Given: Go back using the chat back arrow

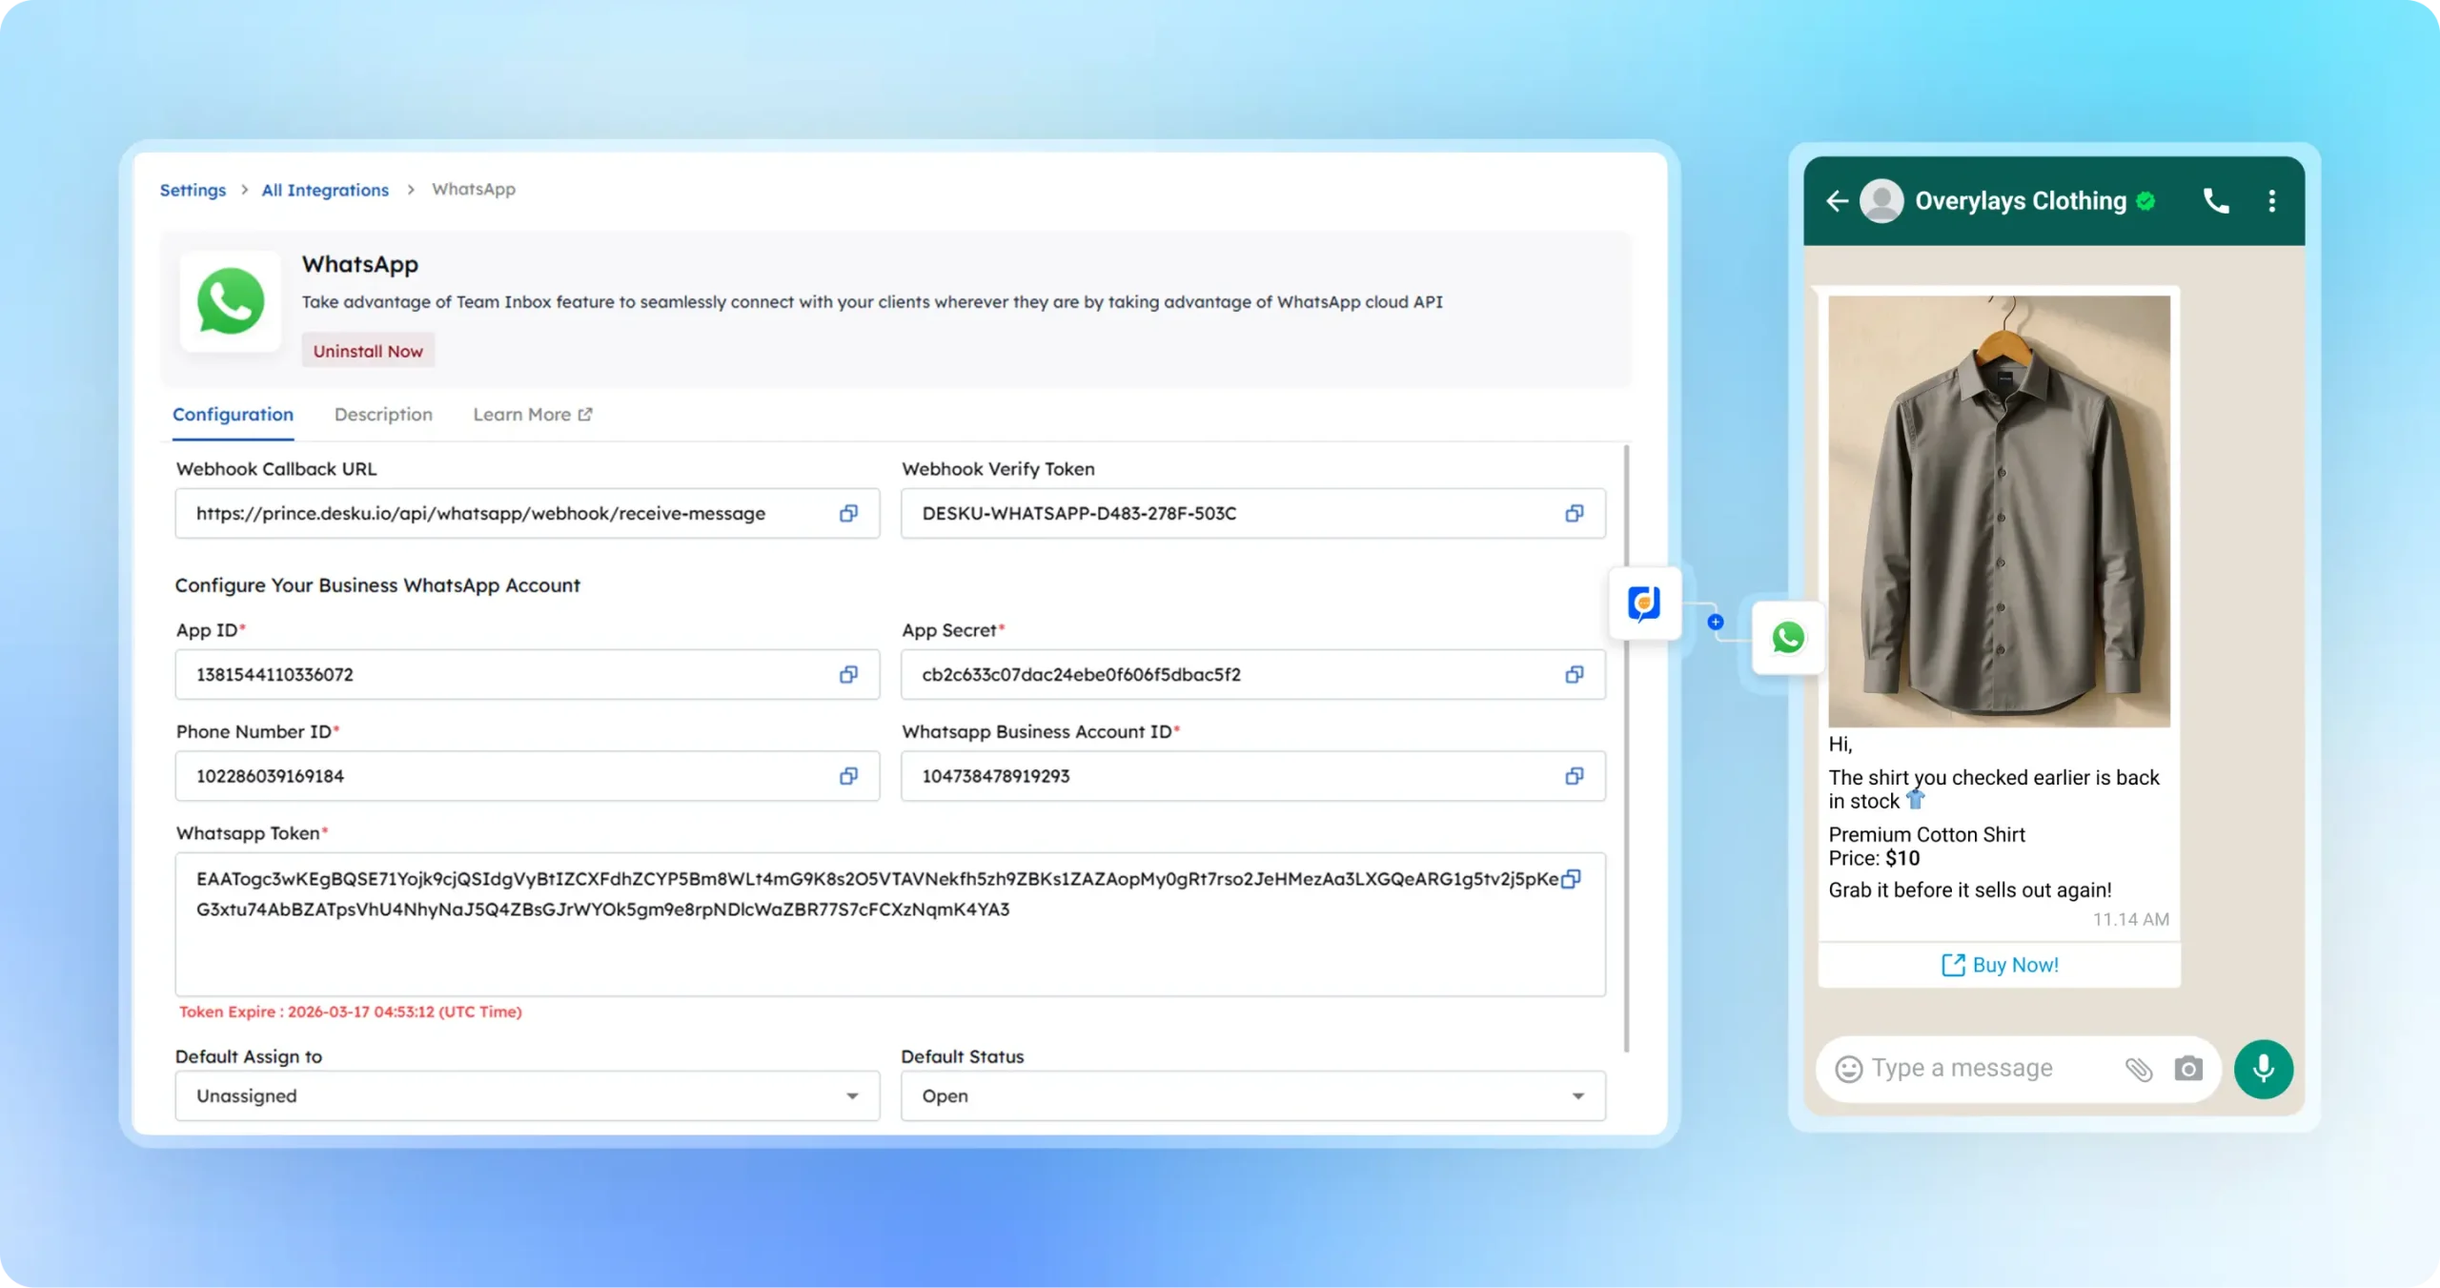Looking at the screenshot, I should pos(1836,200).
